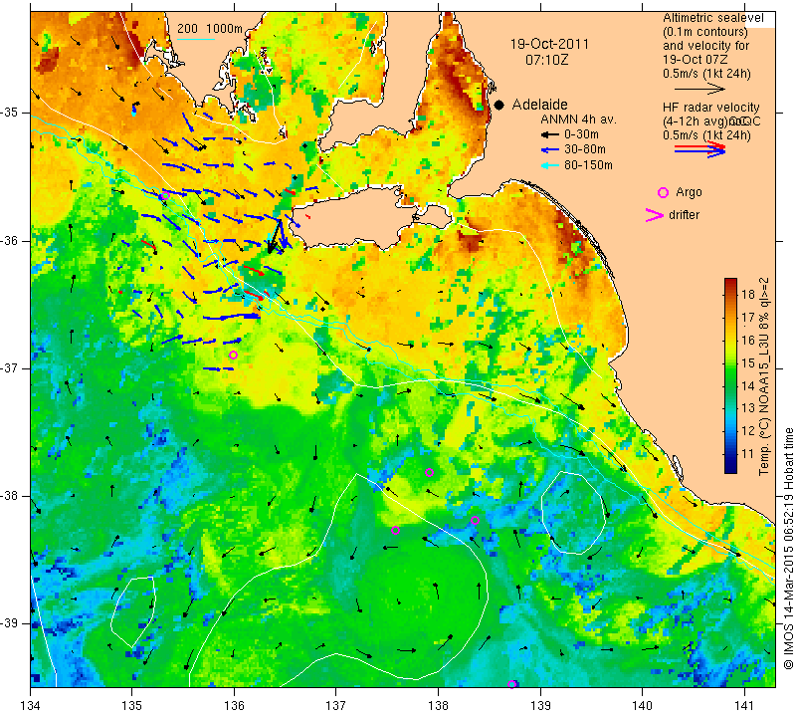
Task: Click the longitude axis label 134
Action: [31, 705]
